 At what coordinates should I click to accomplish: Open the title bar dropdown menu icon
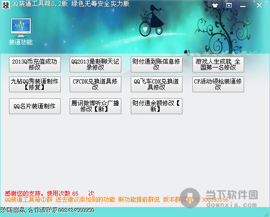point(229,5)
